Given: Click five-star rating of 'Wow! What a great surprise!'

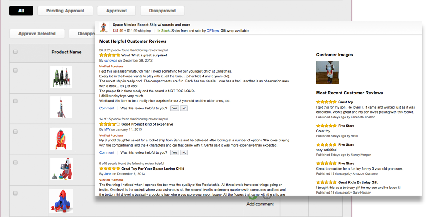Looking at the screenshot, I should click(109, 55).
